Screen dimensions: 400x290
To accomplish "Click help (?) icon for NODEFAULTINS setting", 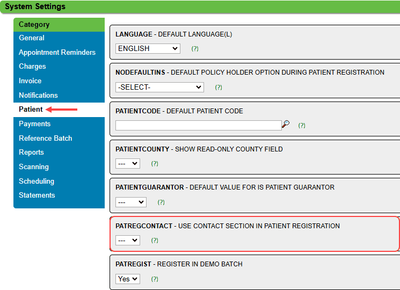I will pyautogui.click(x=219, y=87).
